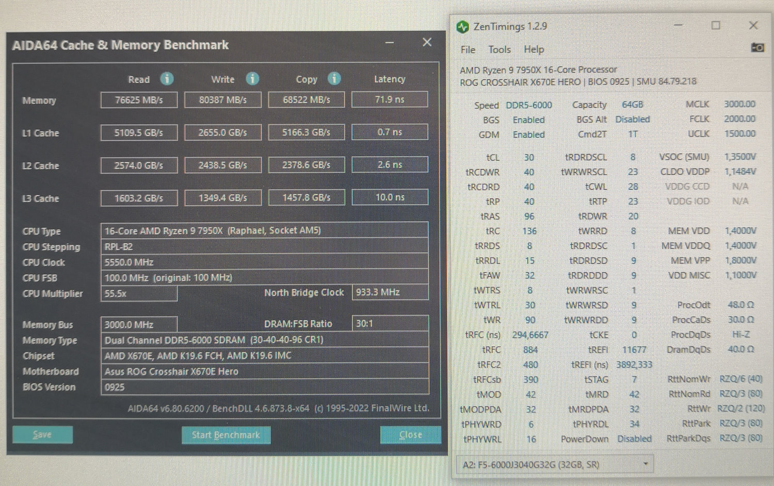Select L1 Cache Read value 5109.5 GB/s
Viewport: 774px width, 486px height.
point(139,132)
